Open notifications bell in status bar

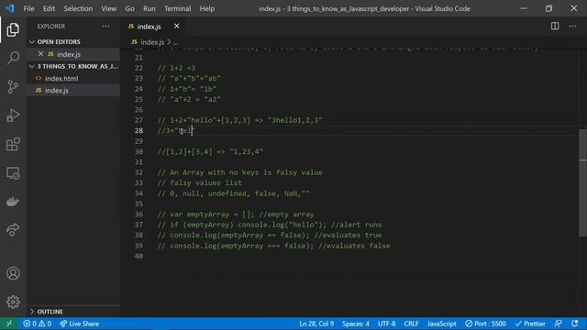coord(575,324)
